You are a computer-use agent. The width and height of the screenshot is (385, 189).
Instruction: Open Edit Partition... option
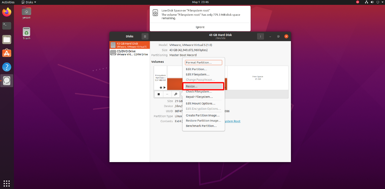(203, 69)
